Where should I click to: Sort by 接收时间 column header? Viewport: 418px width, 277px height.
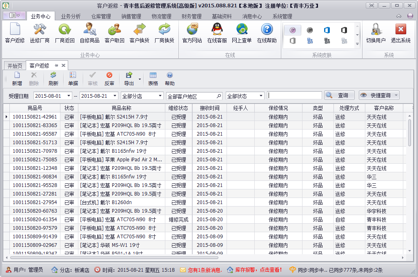pos(209,108)
